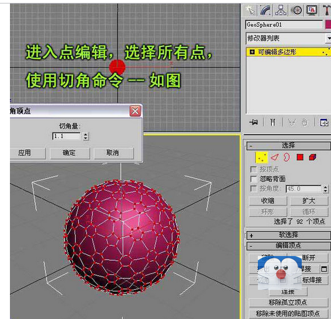
Task: Click the red sphere in top viewport
Action: pos(118,67)
